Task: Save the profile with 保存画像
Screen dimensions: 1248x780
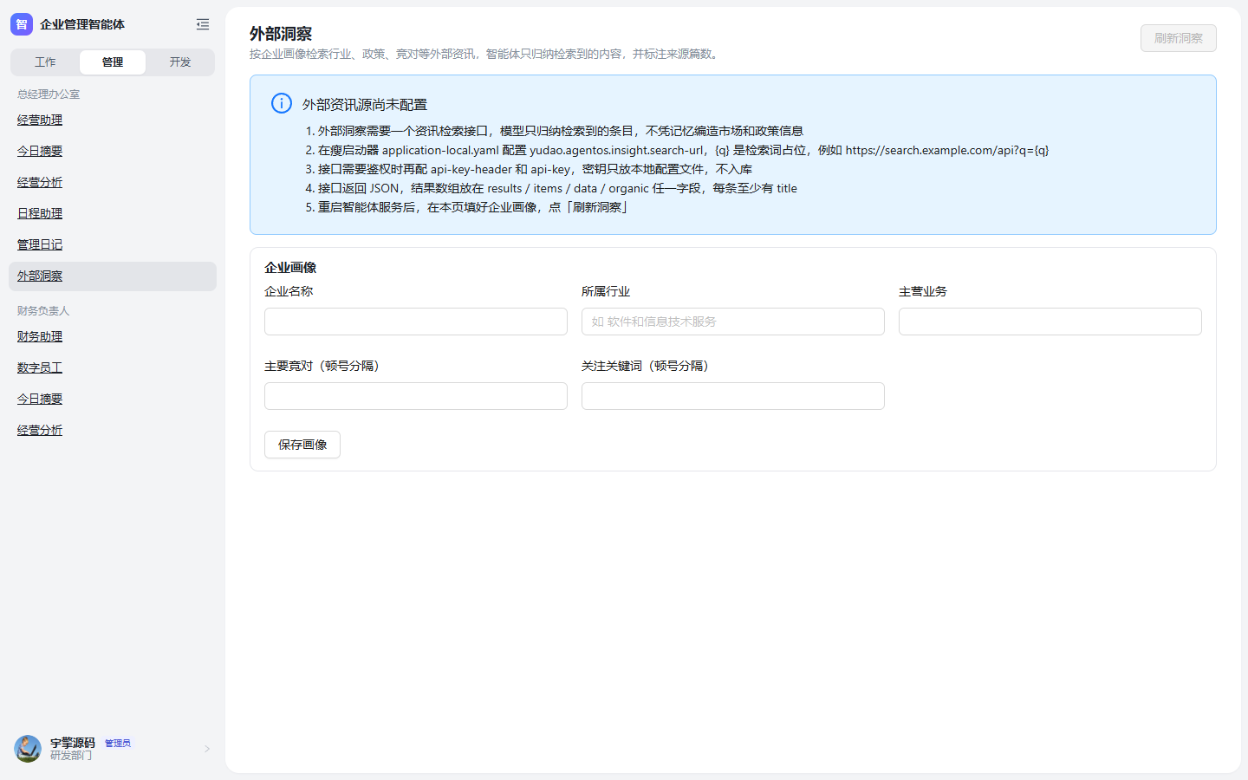Action: pos(302,445)
